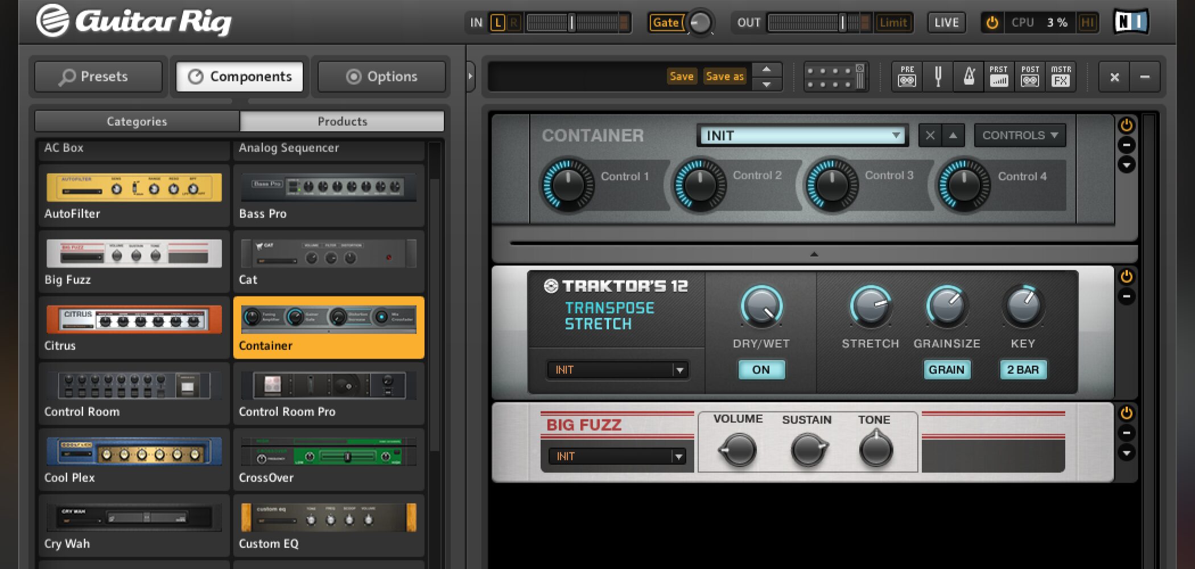Change the 2 BAR key selector
This screenshot has height=569, width=1195.
[1023, 370]
